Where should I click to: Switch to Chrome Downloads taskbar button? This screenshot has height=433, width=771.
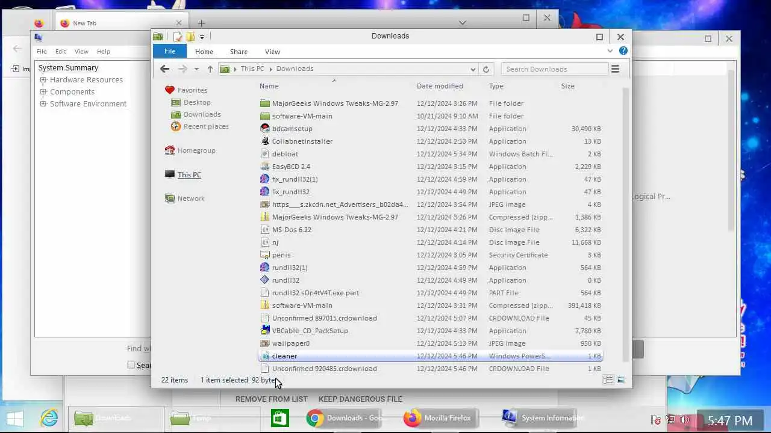click(345, 418)
